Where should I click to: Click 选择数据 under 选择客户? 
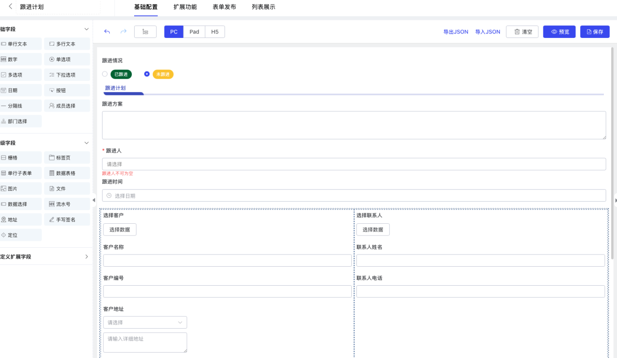pos(120,230)
